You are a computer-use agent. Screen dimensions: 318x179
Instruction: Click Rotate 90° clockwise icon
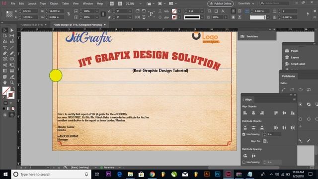point(138,11)
